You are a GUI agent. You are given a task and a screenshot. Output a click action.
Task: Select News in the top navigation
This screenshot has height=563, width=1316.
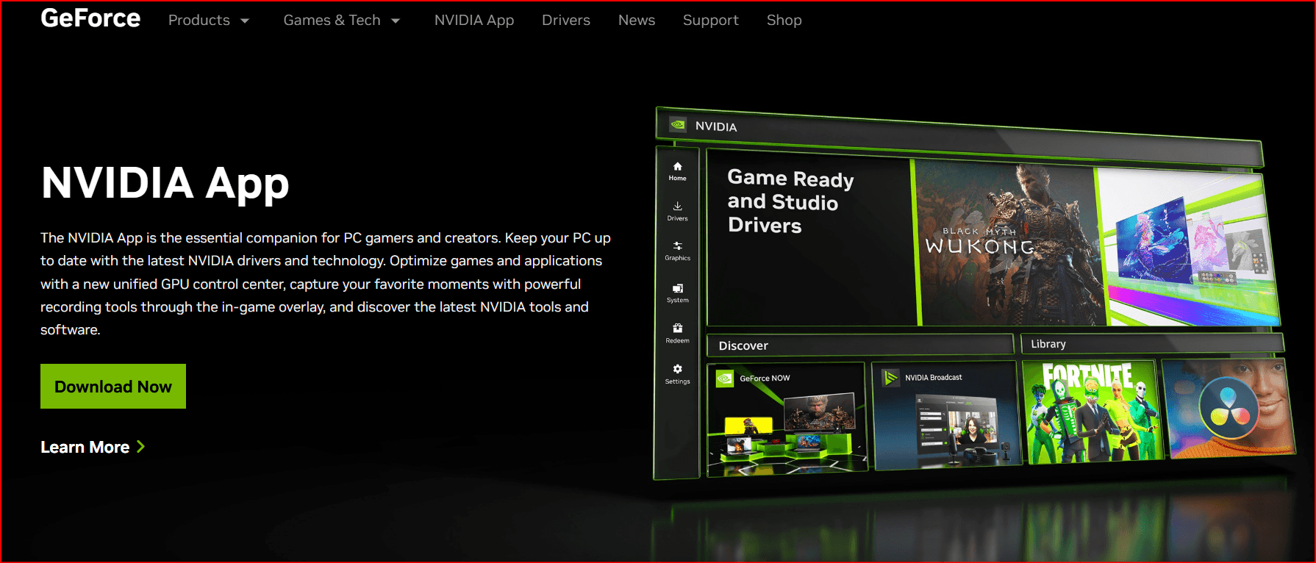[x=637, y=21]
